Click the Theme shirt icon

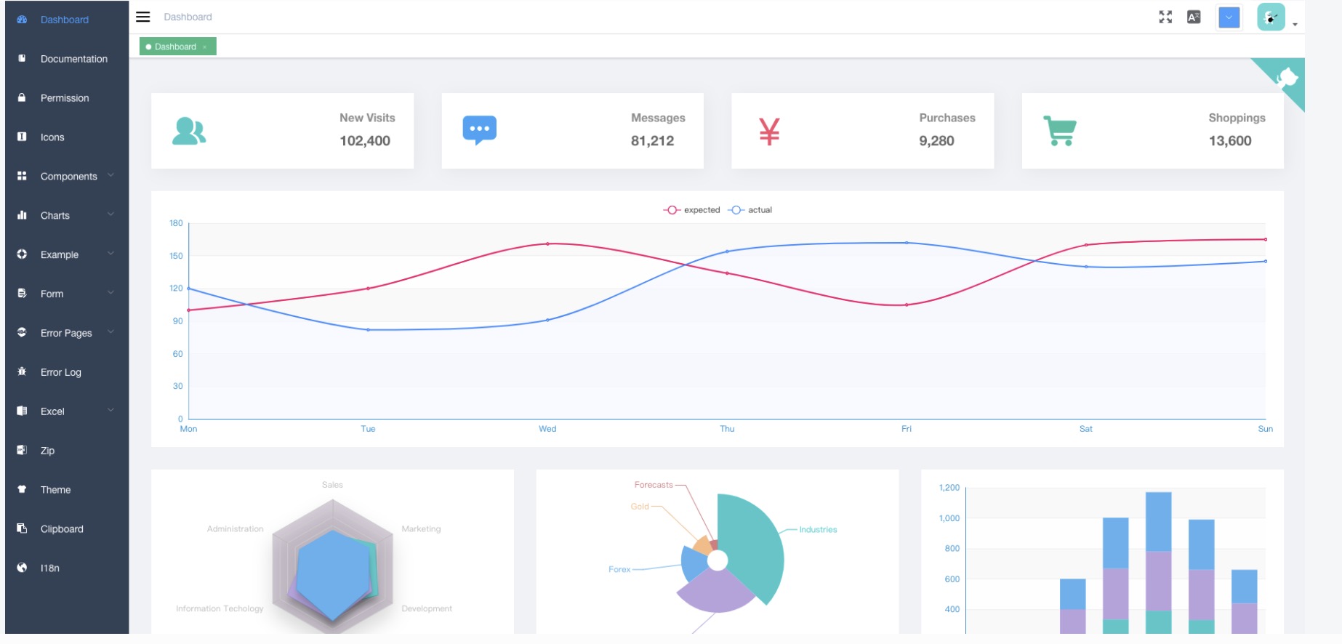22,489
